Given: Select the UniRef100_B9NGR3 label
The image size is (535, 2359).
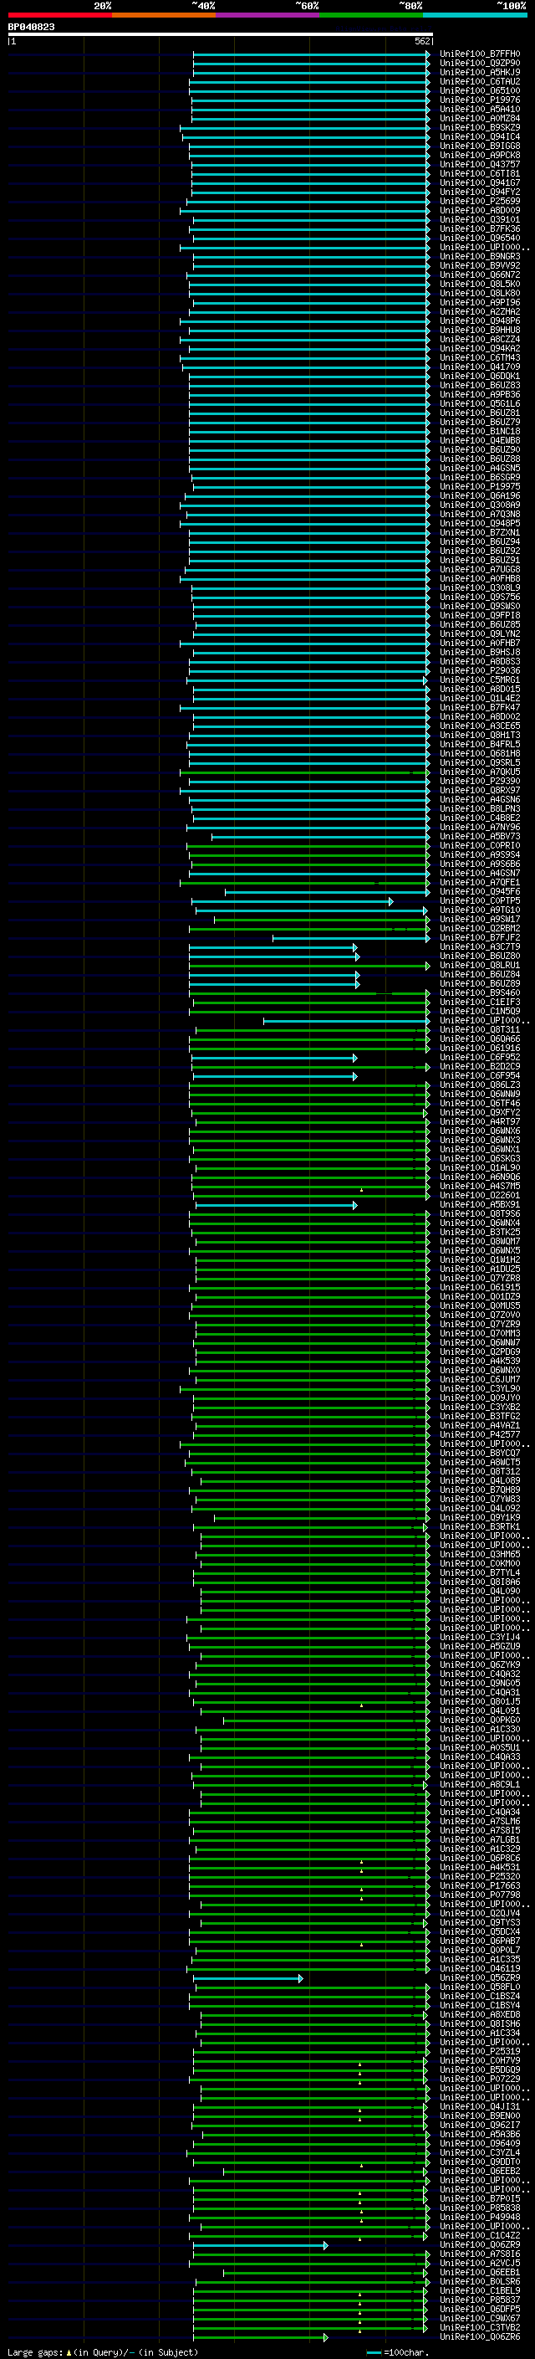Looking at the screenshot, I should tap(480, 256).
